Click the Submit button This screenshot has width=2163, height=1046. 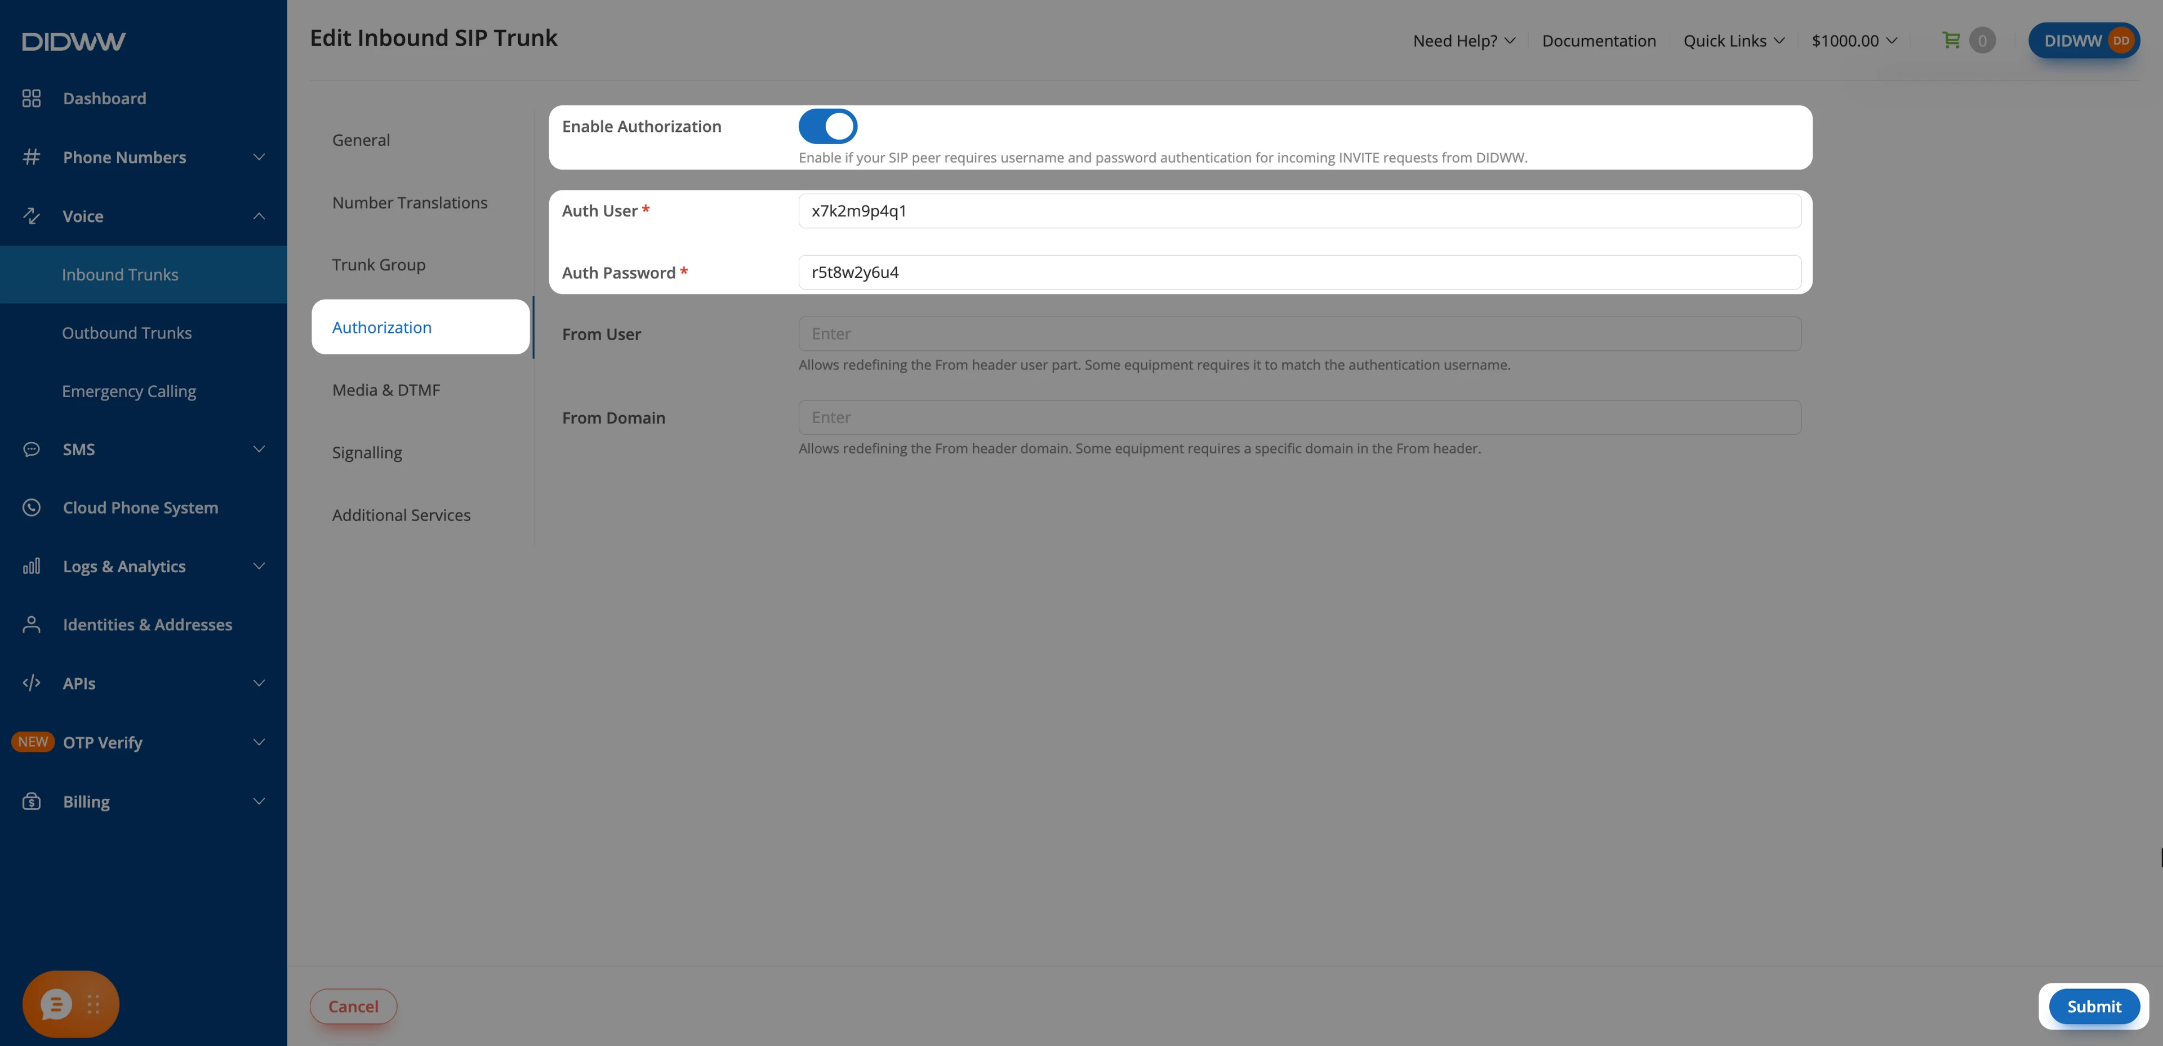coord(2093,1005)
